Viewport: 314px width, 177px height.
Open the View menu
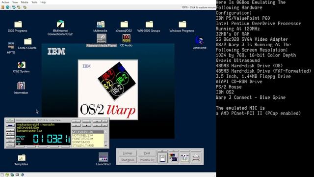(x=15, y=2)
